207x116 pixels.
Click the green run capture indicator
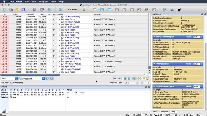pyautogui.click(x=84, y=10)
